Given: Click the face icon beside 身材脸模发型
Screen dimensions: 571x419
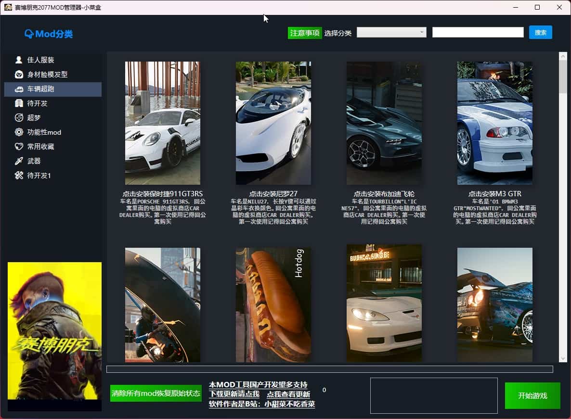Looking at the screenshot, I should point(19,75).
